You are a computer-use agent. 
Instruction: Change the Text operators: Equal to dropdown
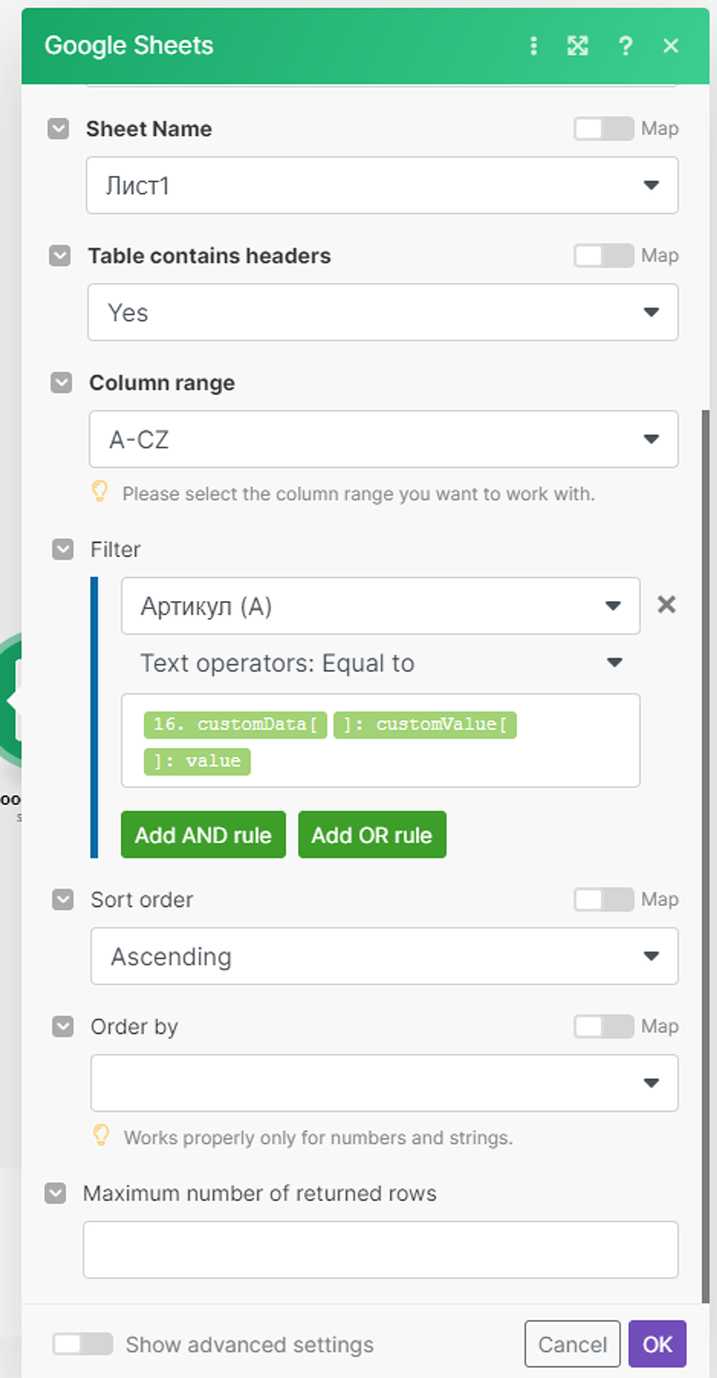pos(380,663)
